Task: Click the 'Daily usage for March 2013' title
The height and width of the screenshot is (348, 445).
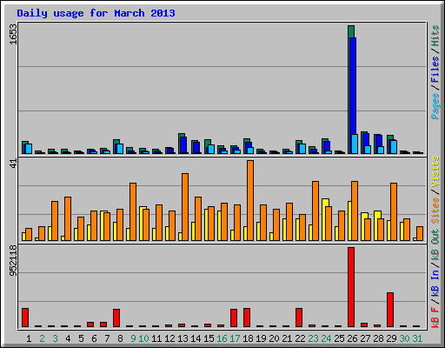Action: click(x=96, y=13)
